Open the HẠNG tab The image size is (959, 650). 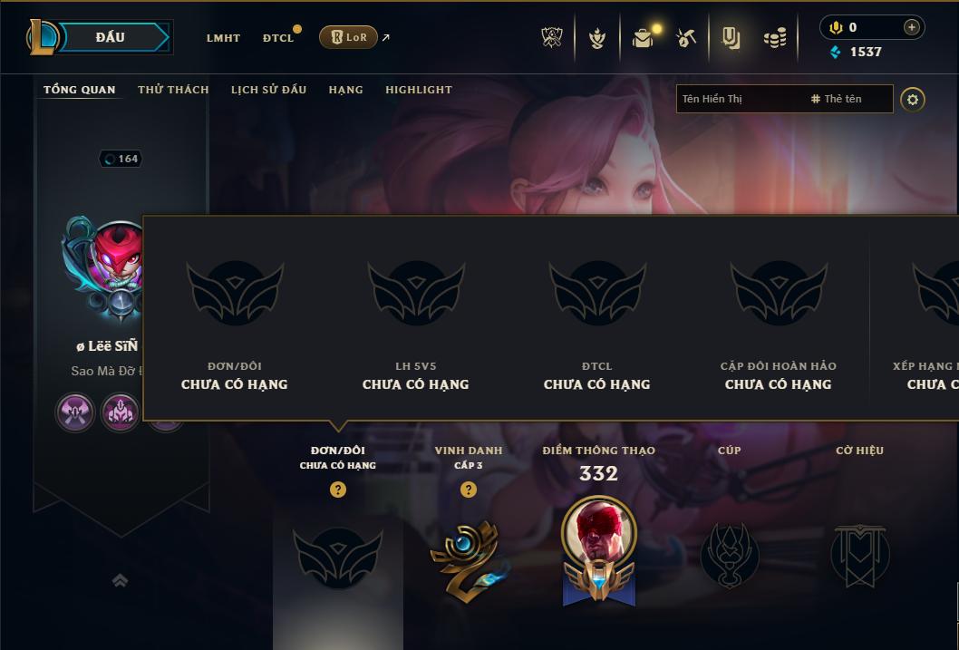pyautogui.click(x=345, y=90)
